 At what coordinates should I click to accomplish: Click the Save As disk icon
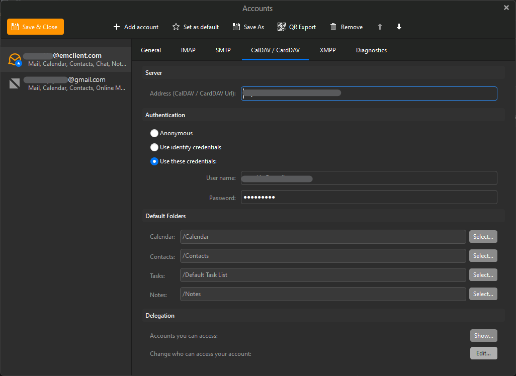(x=236, y=27)
